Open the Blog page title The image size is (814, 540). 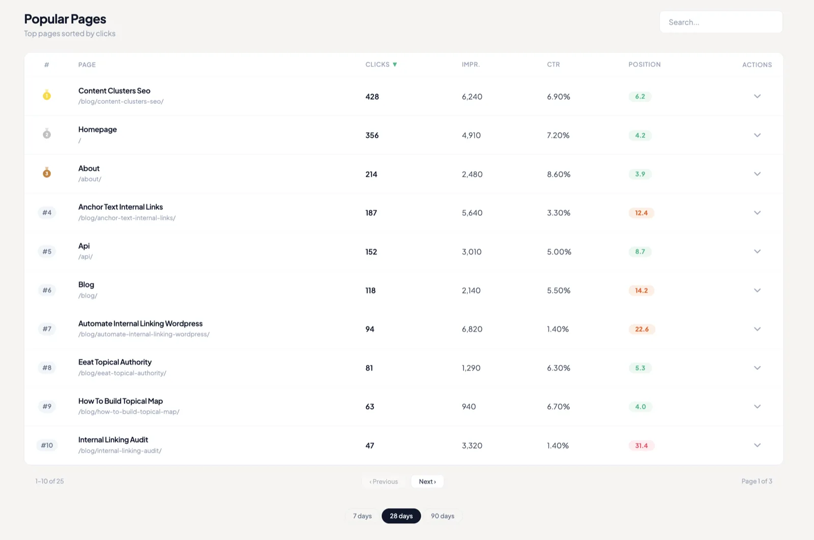tap(86, 285)
